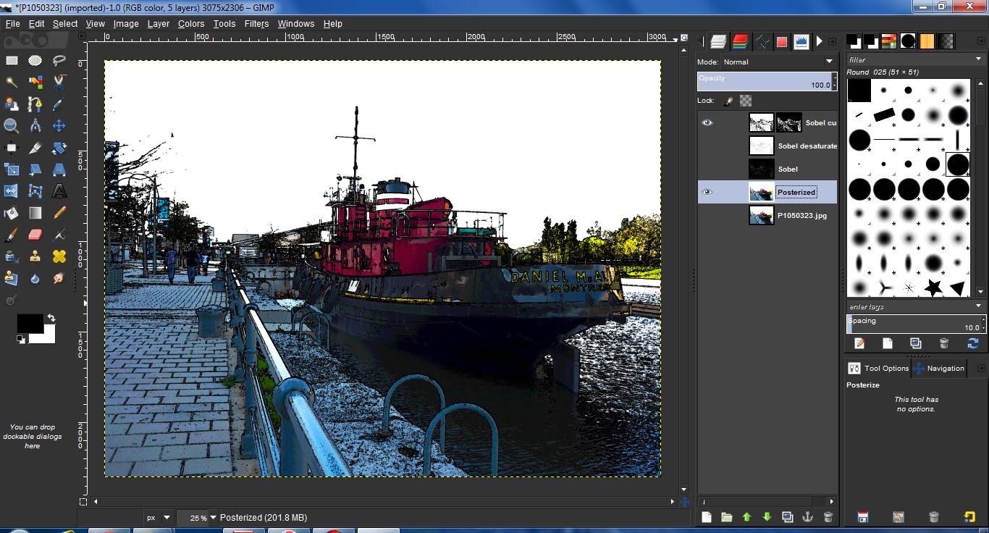Pick the Bucket Fill tool
The width and height of the screenshot is (989, 533).
tap(11, 213)
